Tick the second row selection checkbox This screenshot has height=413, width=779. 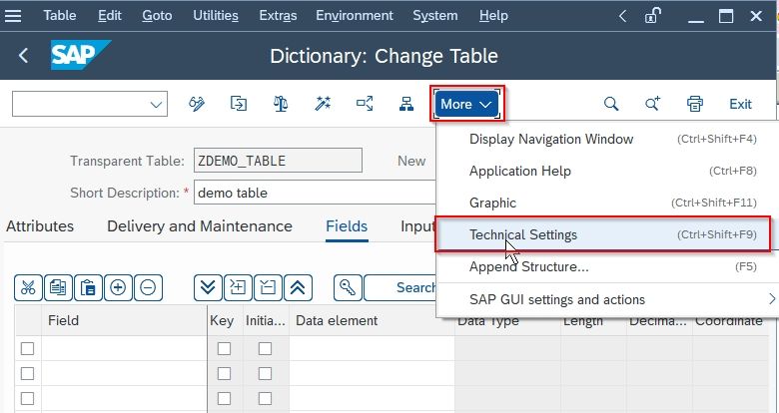pyautogui.click(x=27, y=373)
